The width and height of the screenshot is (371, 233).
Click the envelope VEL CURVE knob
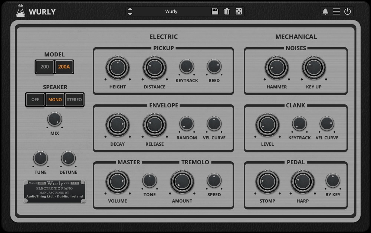(x=214, y=123)
